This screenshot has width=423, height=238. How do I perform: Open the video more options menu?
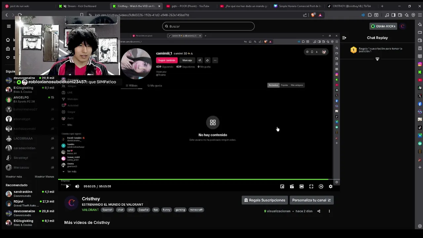click(x=329, y=211)
